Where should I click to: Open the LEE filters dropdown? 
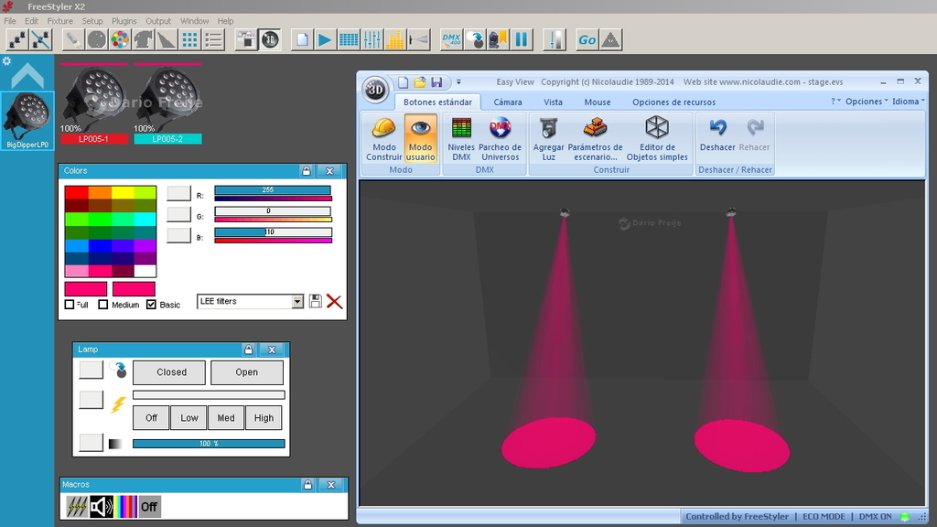pyautogui.click(x=297, y=301)
